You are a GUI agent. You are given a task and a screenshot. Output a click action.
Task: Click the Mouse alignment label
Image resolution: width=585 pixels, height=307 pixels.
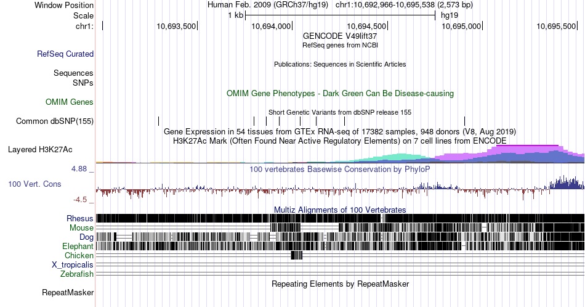click(81, 228)
